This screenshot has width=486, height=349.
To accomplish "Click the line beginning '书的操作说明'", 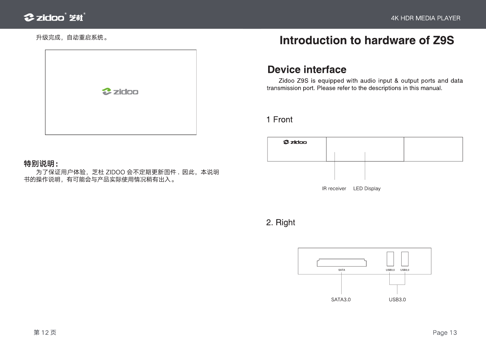I will 100,179.
